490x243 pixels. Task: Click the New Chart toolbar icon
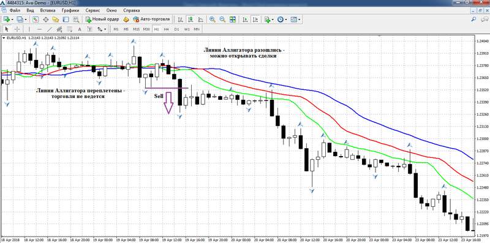pyautogui.click(x=6, y=20)
